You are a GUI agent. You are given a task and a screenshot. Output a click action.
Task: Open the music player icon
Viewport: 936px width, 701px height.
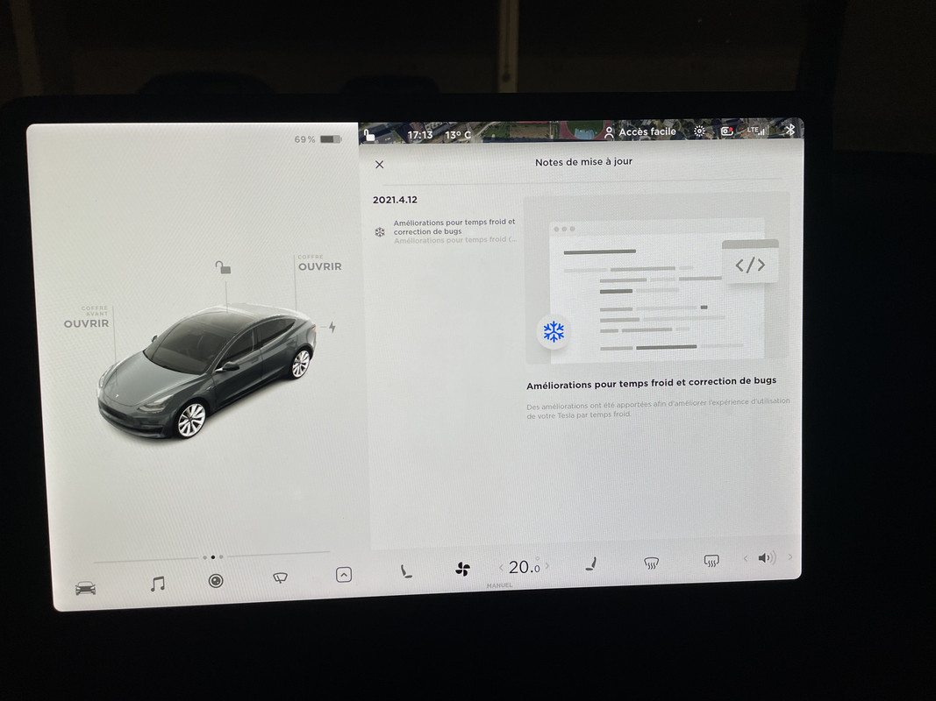coord(158,583)
